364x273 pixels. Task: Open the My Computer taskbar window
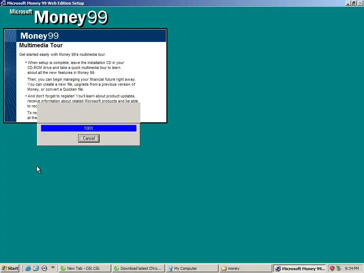[192, 268]
